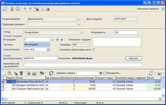166x105 pixels.
Task: Click the greyed document delete icon
Action: click(x=42, y=9)
